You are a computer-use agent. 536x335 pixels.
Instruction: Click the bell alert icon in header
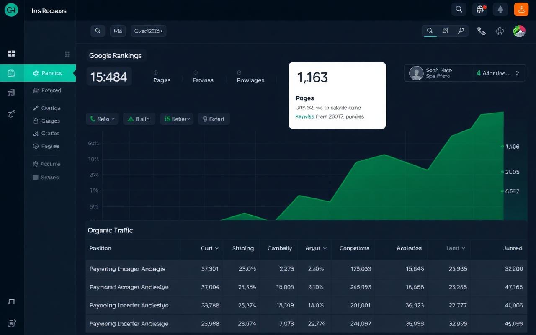click(x=500, y=9)
